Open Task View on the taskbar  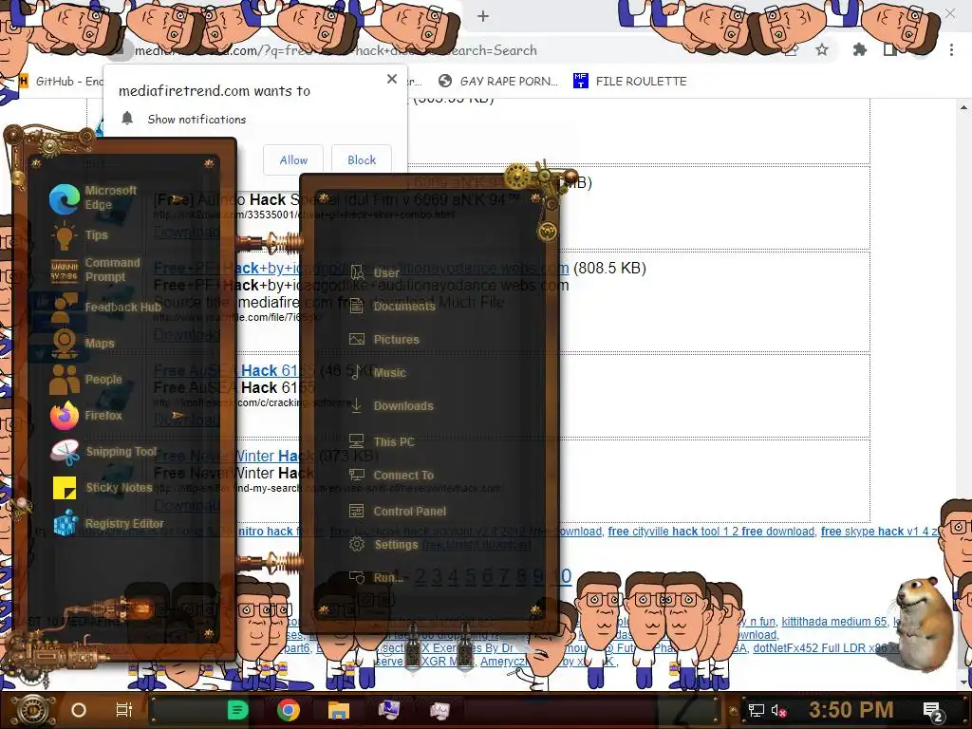124,710
